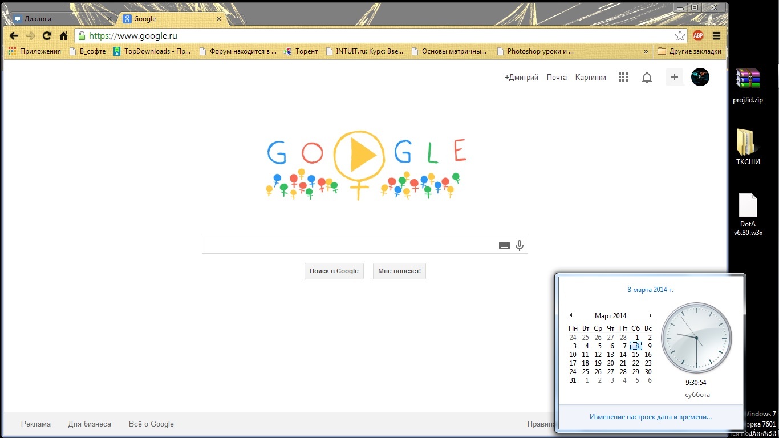Open the Для бизнеса footer link
This screenshot has width=779, height=438.
pyautogui.click(x=90, y=424)
